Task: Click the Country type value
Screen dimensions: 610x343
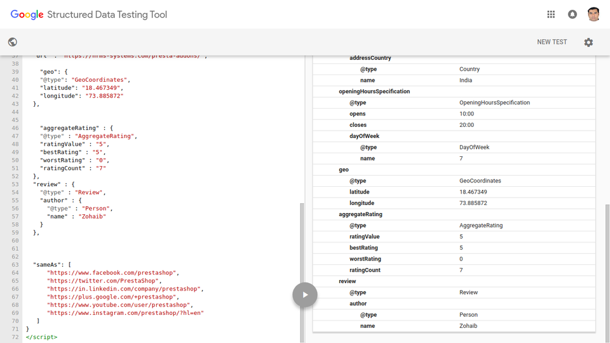Action: 470,70
